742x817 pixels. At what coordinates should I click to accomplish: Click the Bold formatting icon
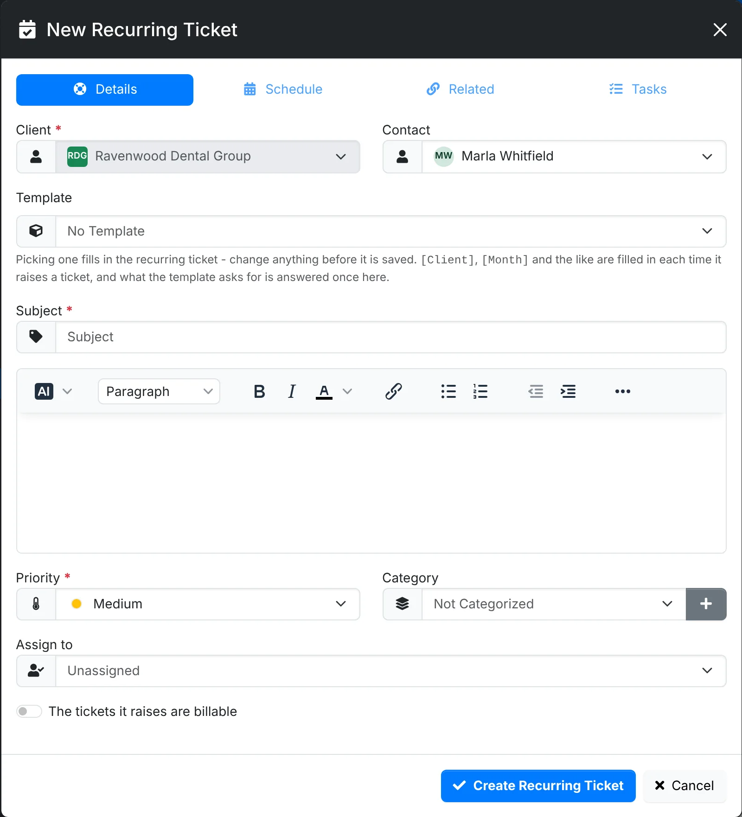pos(259,391)
